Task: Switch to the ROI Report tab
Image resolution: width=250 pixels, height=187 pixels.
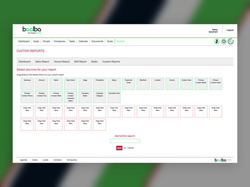Action: tap(81, 61)
